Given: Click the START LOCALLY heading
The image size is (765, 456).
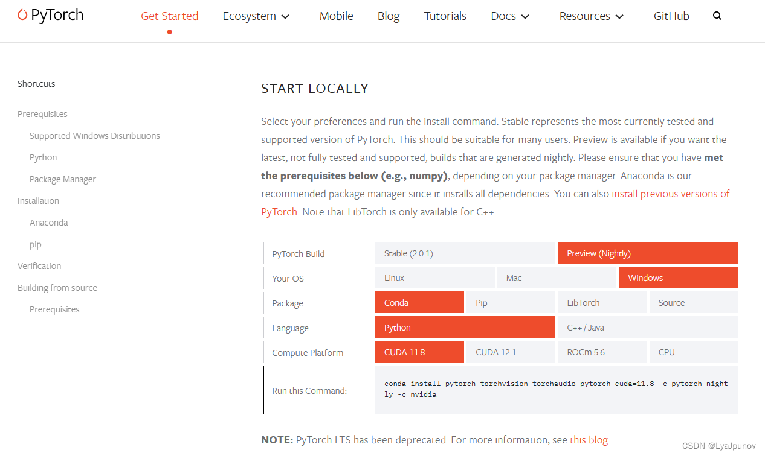Looking at the screenshot, I should [x=315, y=89].
